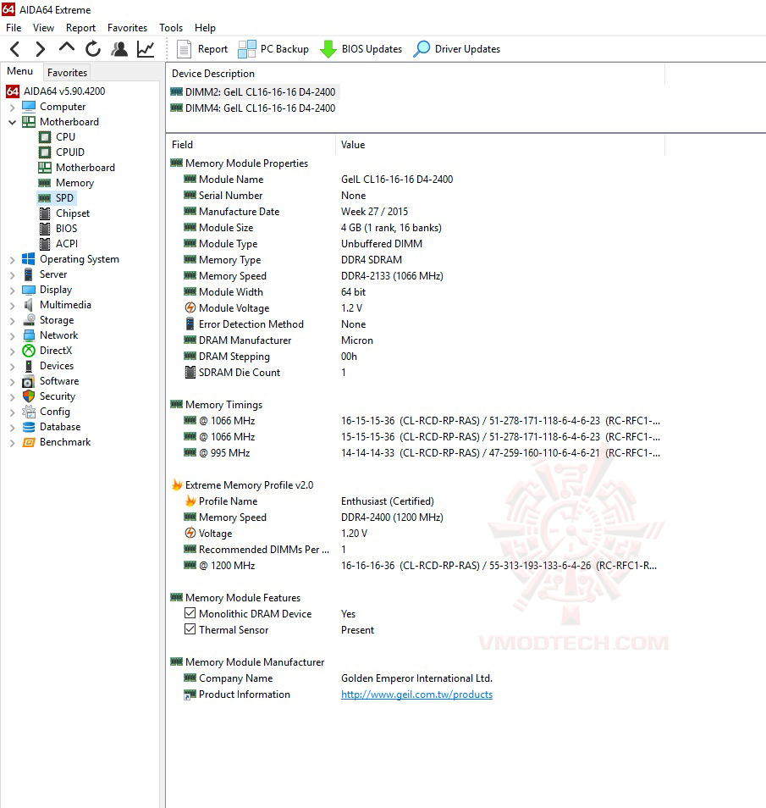This screenshot has width=766, height=808.
Task: Select DIMM2: GeIL CL16-16-16 D4-2400 device
Action: [x=253, y=92]
